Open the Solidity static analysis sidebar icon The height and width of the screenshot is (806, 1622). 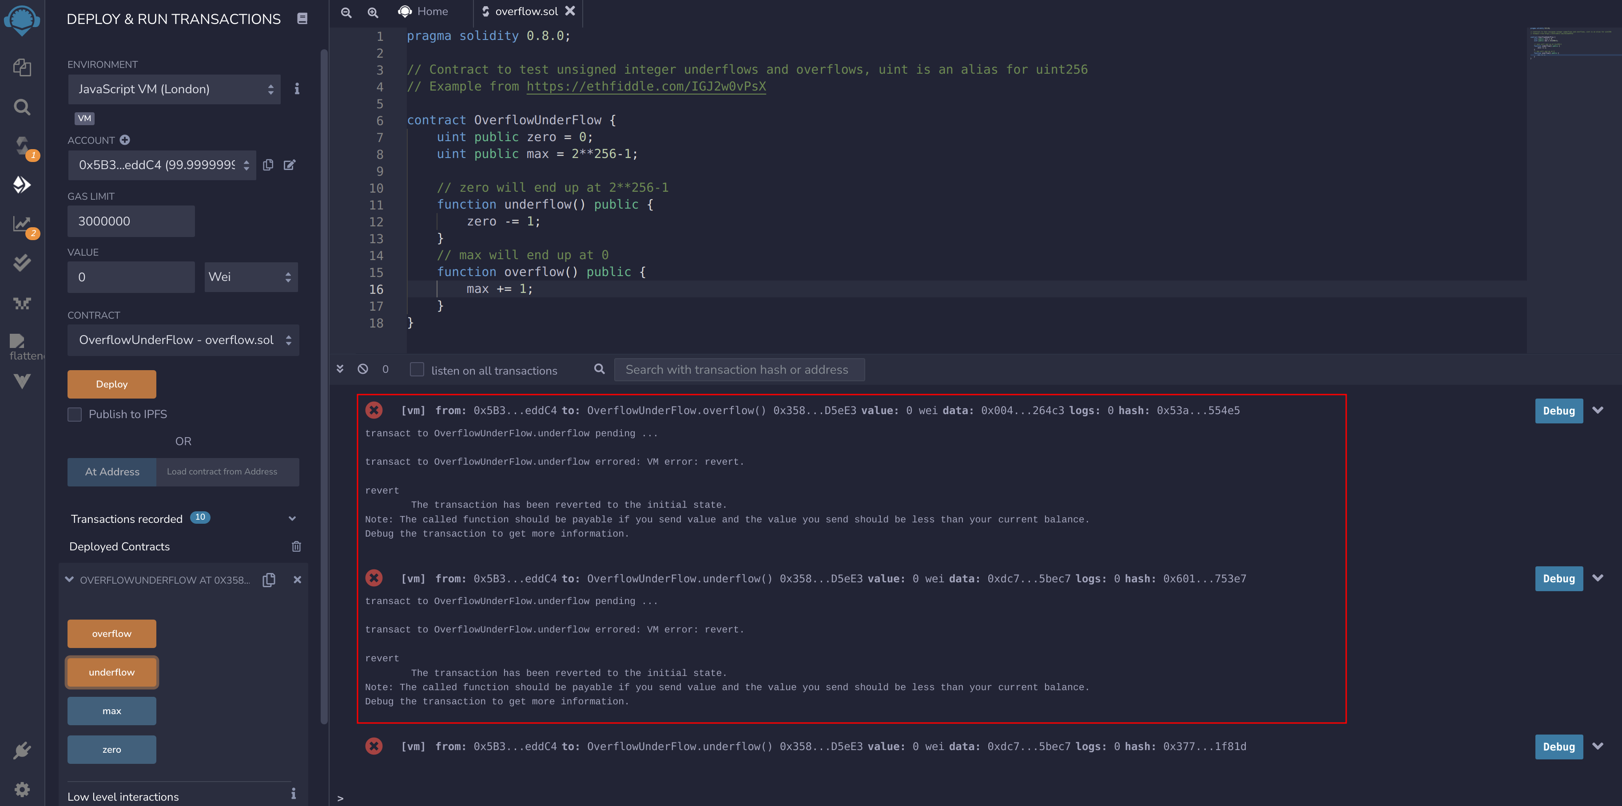pos(22,223)
